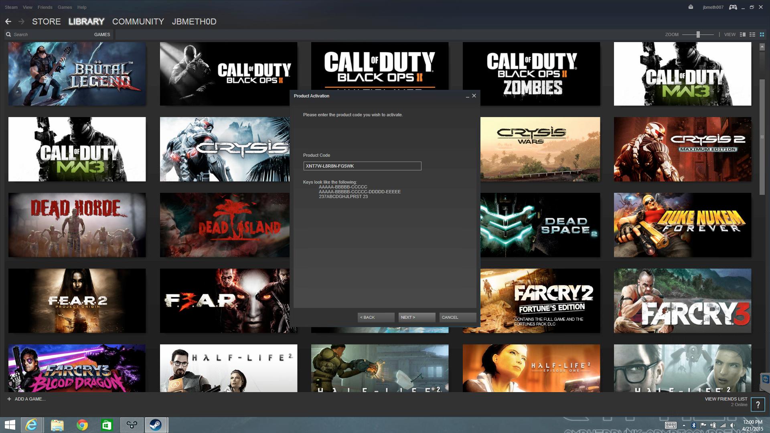The width and height of the screenshot is (770, 433).
Task: Open the inbox envelope icon
Action: 691,7
